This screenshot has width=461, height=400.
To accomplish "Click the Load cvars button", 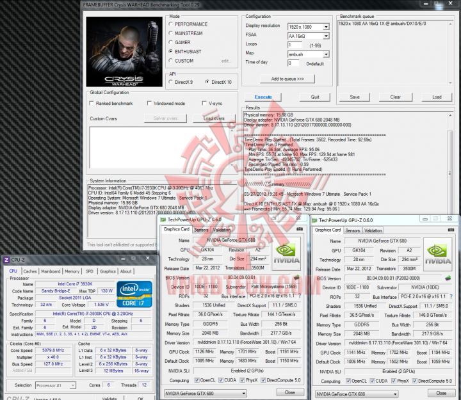I will tap(214, 118).
